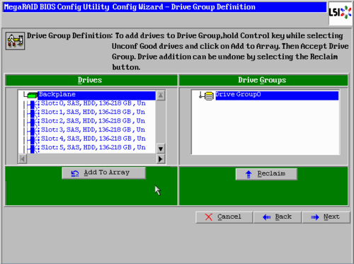Click the Cancel button

224,217
